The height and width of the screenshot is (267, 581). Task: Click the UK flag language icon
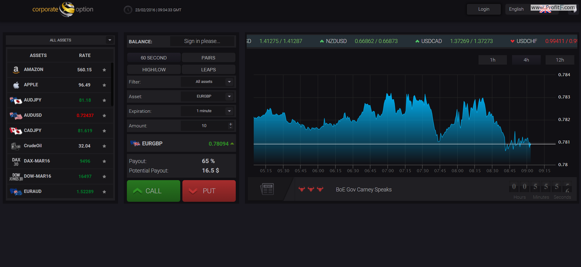click(x=545, y=10)
